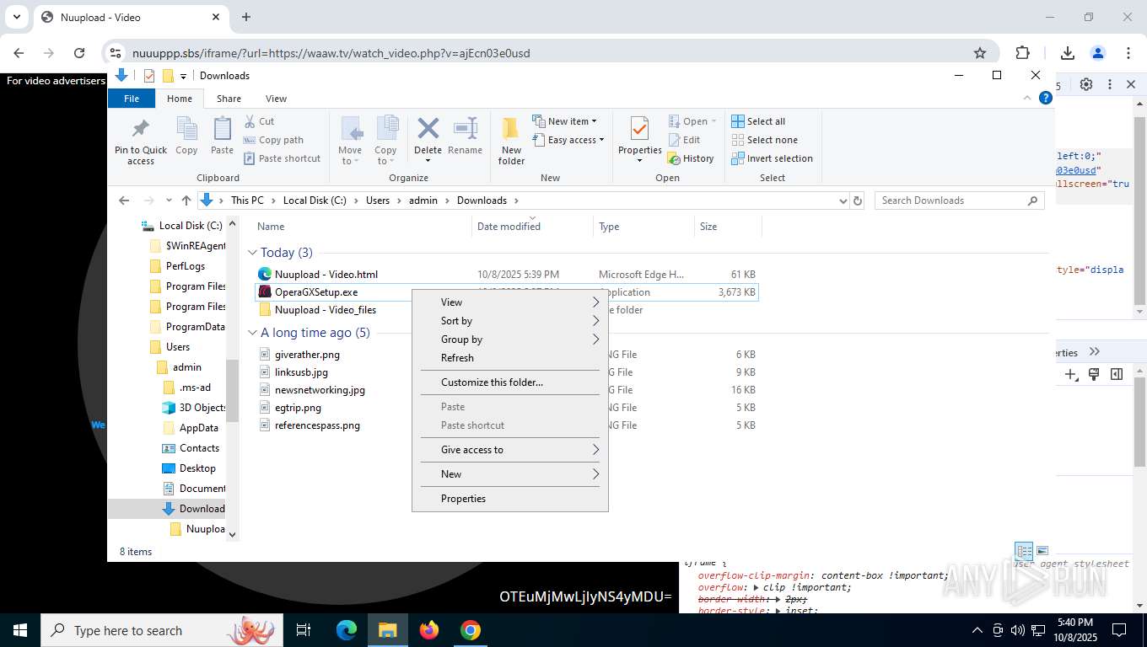Select admin in breadcrumb path
This screenshot has width=1147, height=647.
click(x=423, y=201)
